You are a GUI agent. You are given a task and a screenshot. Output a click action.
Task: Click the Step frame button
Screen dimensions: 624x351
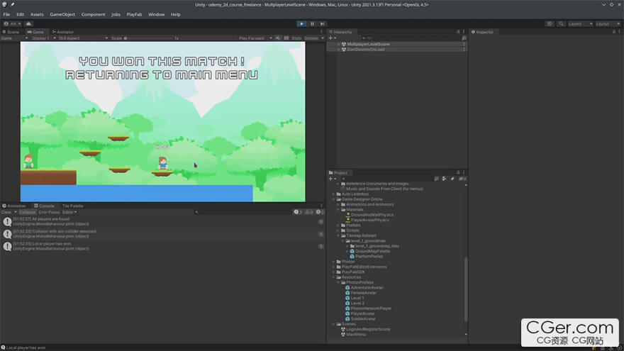coord(323,24)
